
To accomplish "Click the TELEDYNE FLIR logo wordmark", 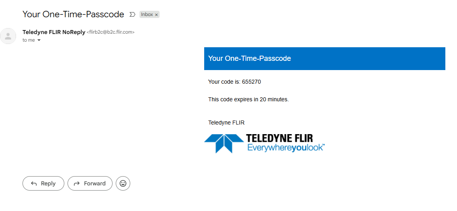I will [x=279, y=139].
